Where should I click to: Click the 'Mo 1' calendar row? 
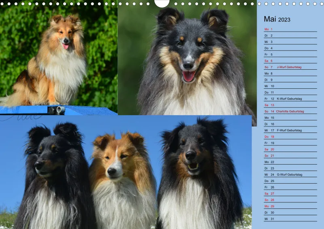tap(290, 29)
